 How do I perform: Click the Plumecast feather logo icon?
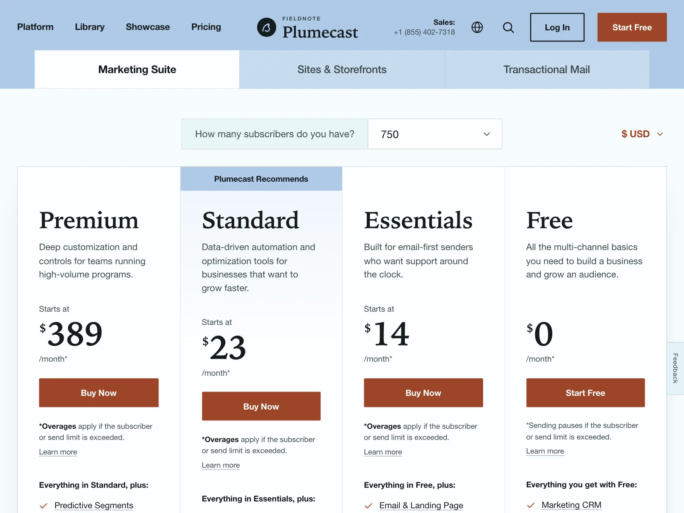click(x=266, y=27)
